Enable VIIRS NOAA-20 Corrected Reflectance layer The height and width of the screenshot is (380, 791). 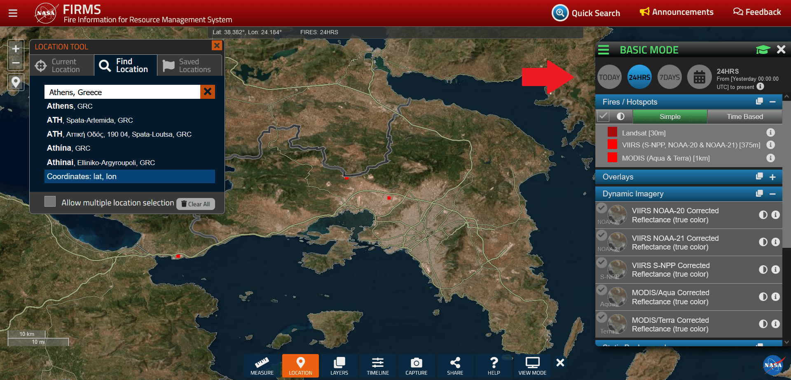pyautogui.click(x=602, y=208)
